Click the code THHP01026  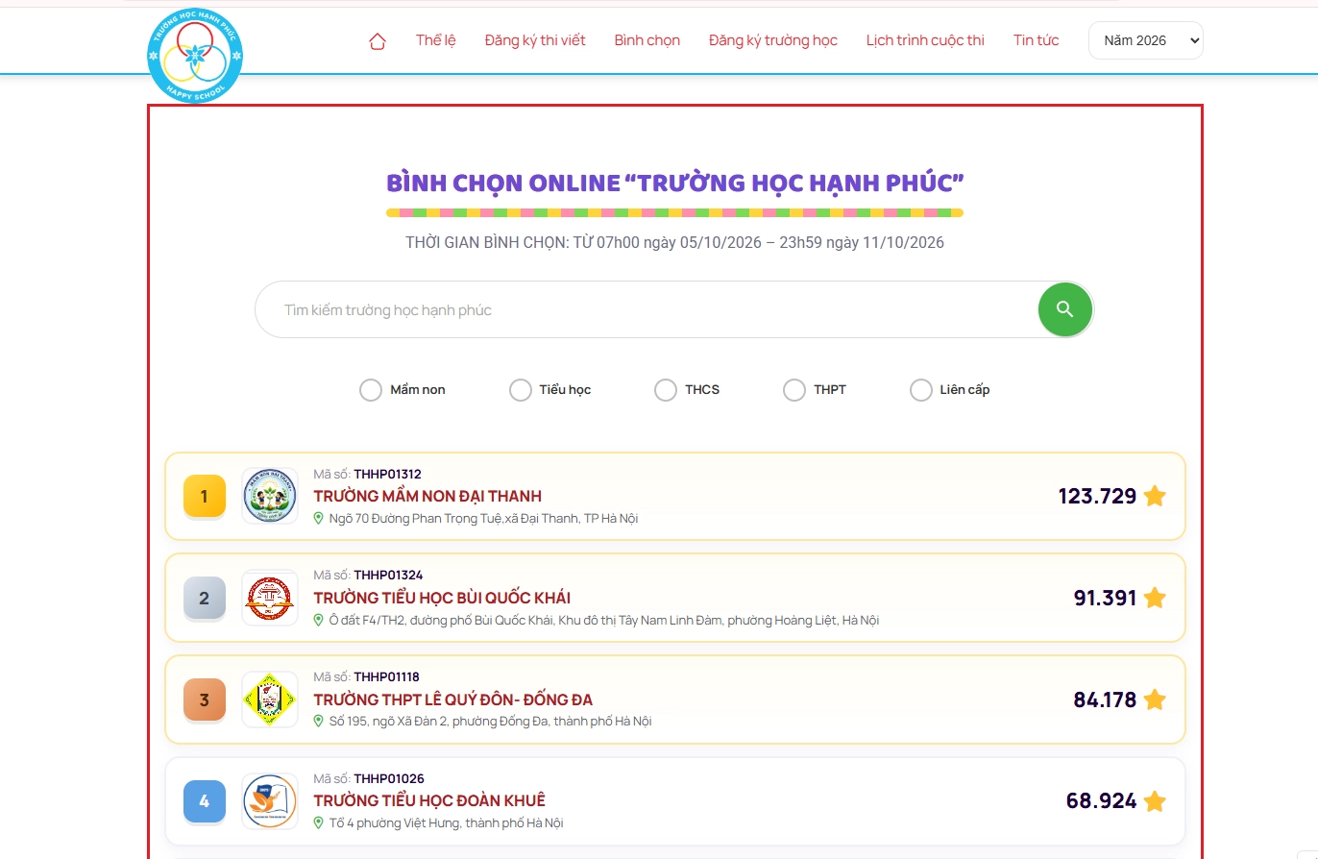389,778
